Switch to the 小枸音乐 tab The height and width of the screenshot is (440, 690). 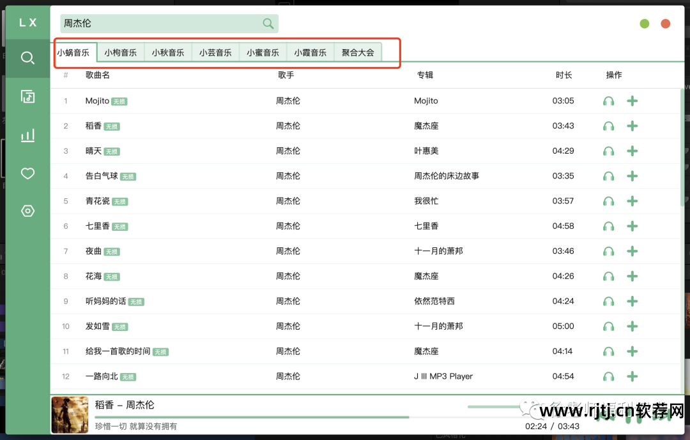click(120, 52)
